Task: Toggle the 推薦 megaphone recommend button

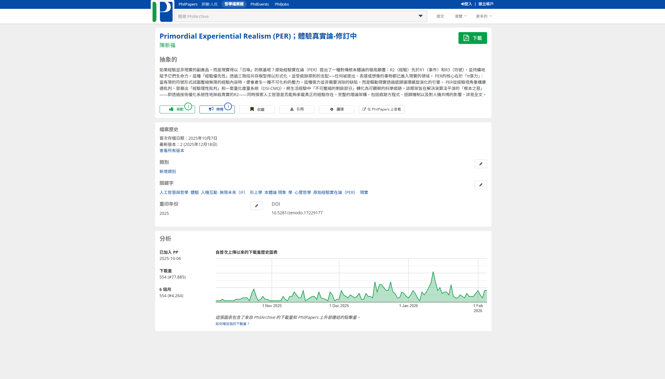Action: click(217, 109)
